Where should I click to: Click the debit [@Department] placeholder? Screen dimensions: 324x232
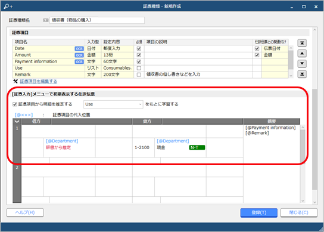[x=62, y=141]
